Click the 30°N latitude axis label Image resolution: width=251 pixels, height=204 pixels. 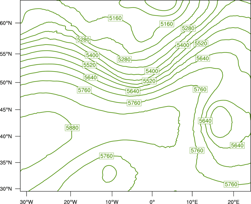pyautogui.click(x=6, y=189)
